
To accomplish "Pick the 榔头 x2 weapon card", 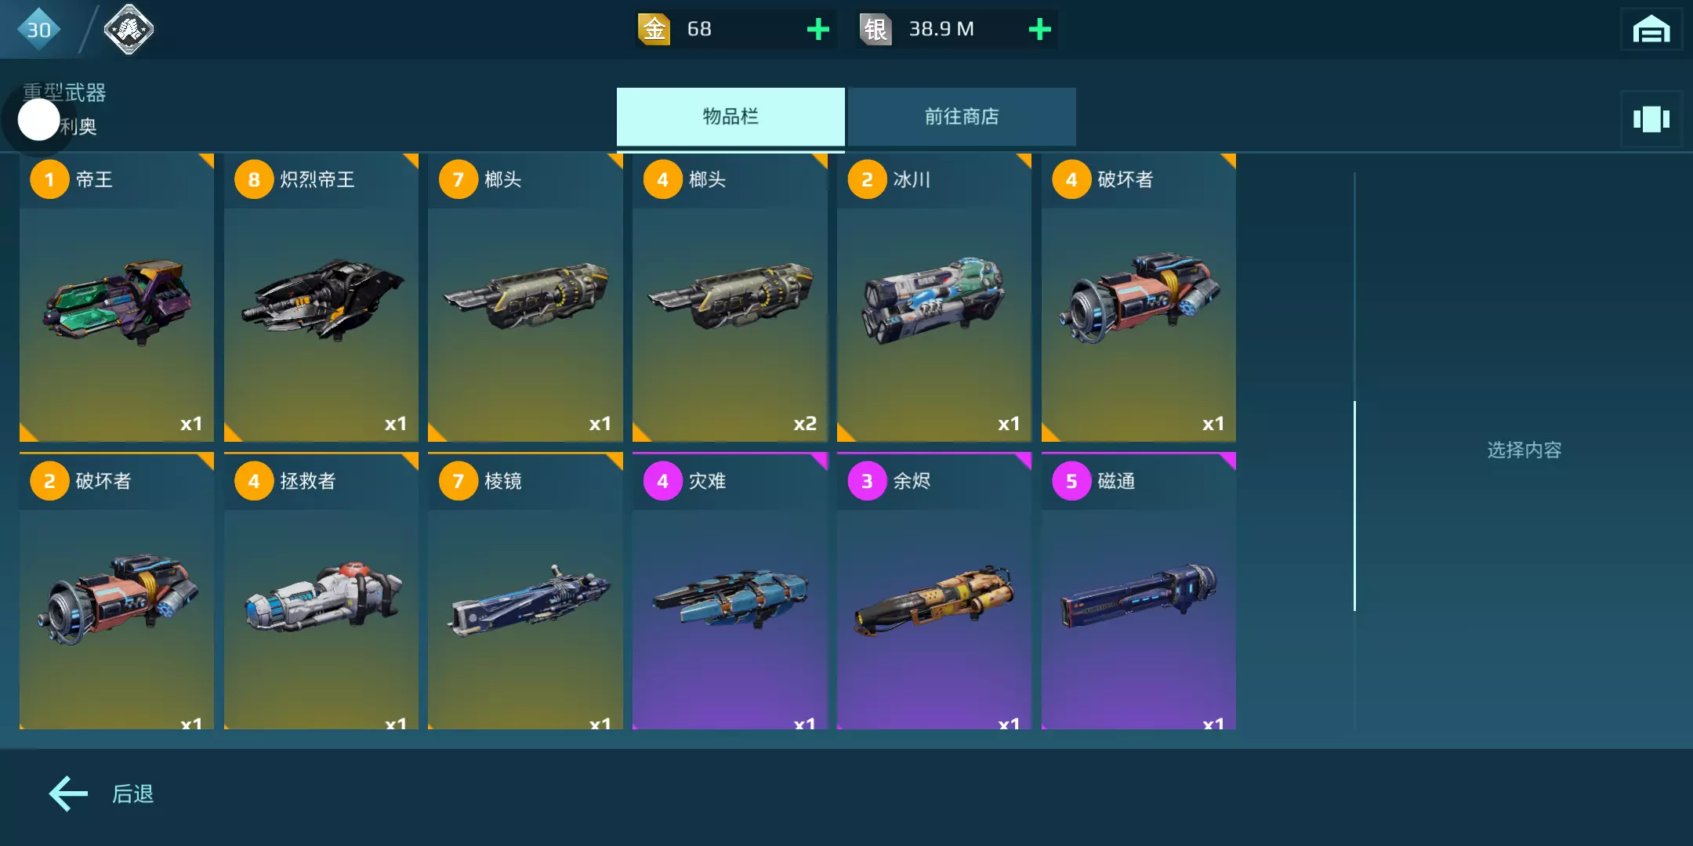I will (730, 298).
